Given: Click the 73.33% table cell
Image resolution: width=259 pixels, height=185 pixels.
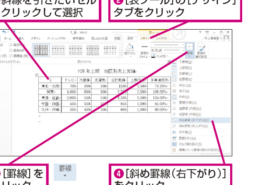Looking at the screenshot, I should 159,86.
